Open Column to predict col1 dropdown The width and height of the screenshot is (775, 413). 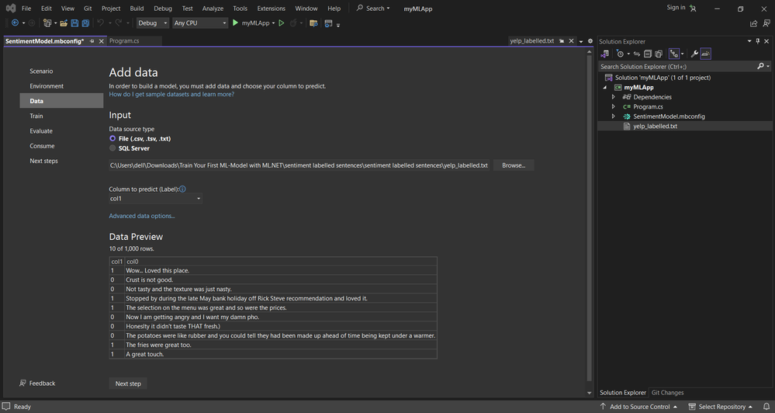tap(155, 198)
